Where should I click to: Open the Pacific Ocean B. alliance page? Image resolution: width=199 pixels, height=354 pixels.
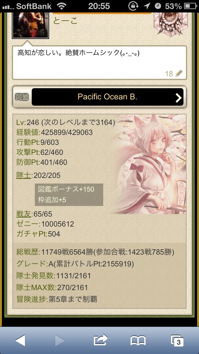[x=108, y=97]
